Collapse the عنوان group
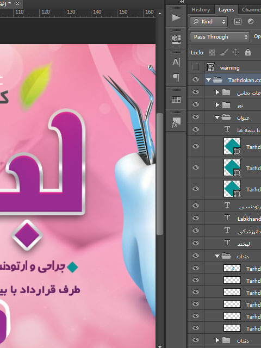This screenshot has height=348, width=261. click(x=217, y=117)
